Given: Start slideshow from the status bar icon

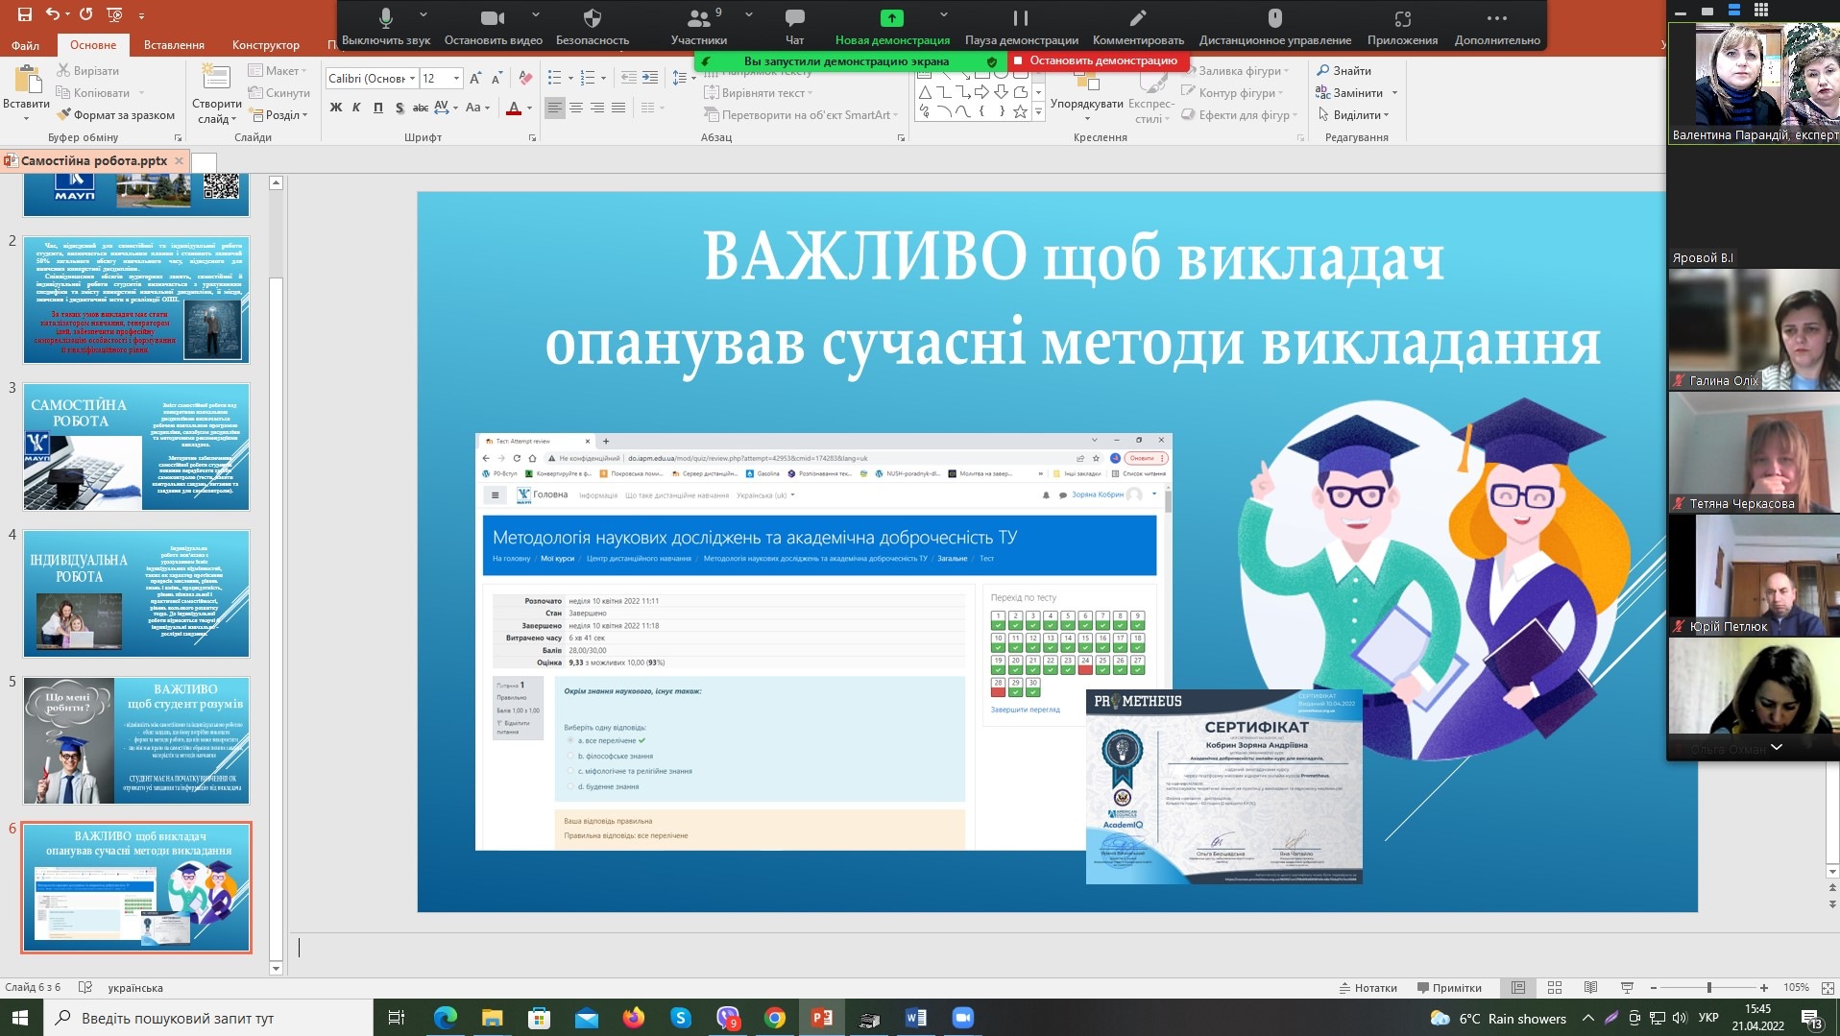Looking at the screenshot, I should (1627, 988).
